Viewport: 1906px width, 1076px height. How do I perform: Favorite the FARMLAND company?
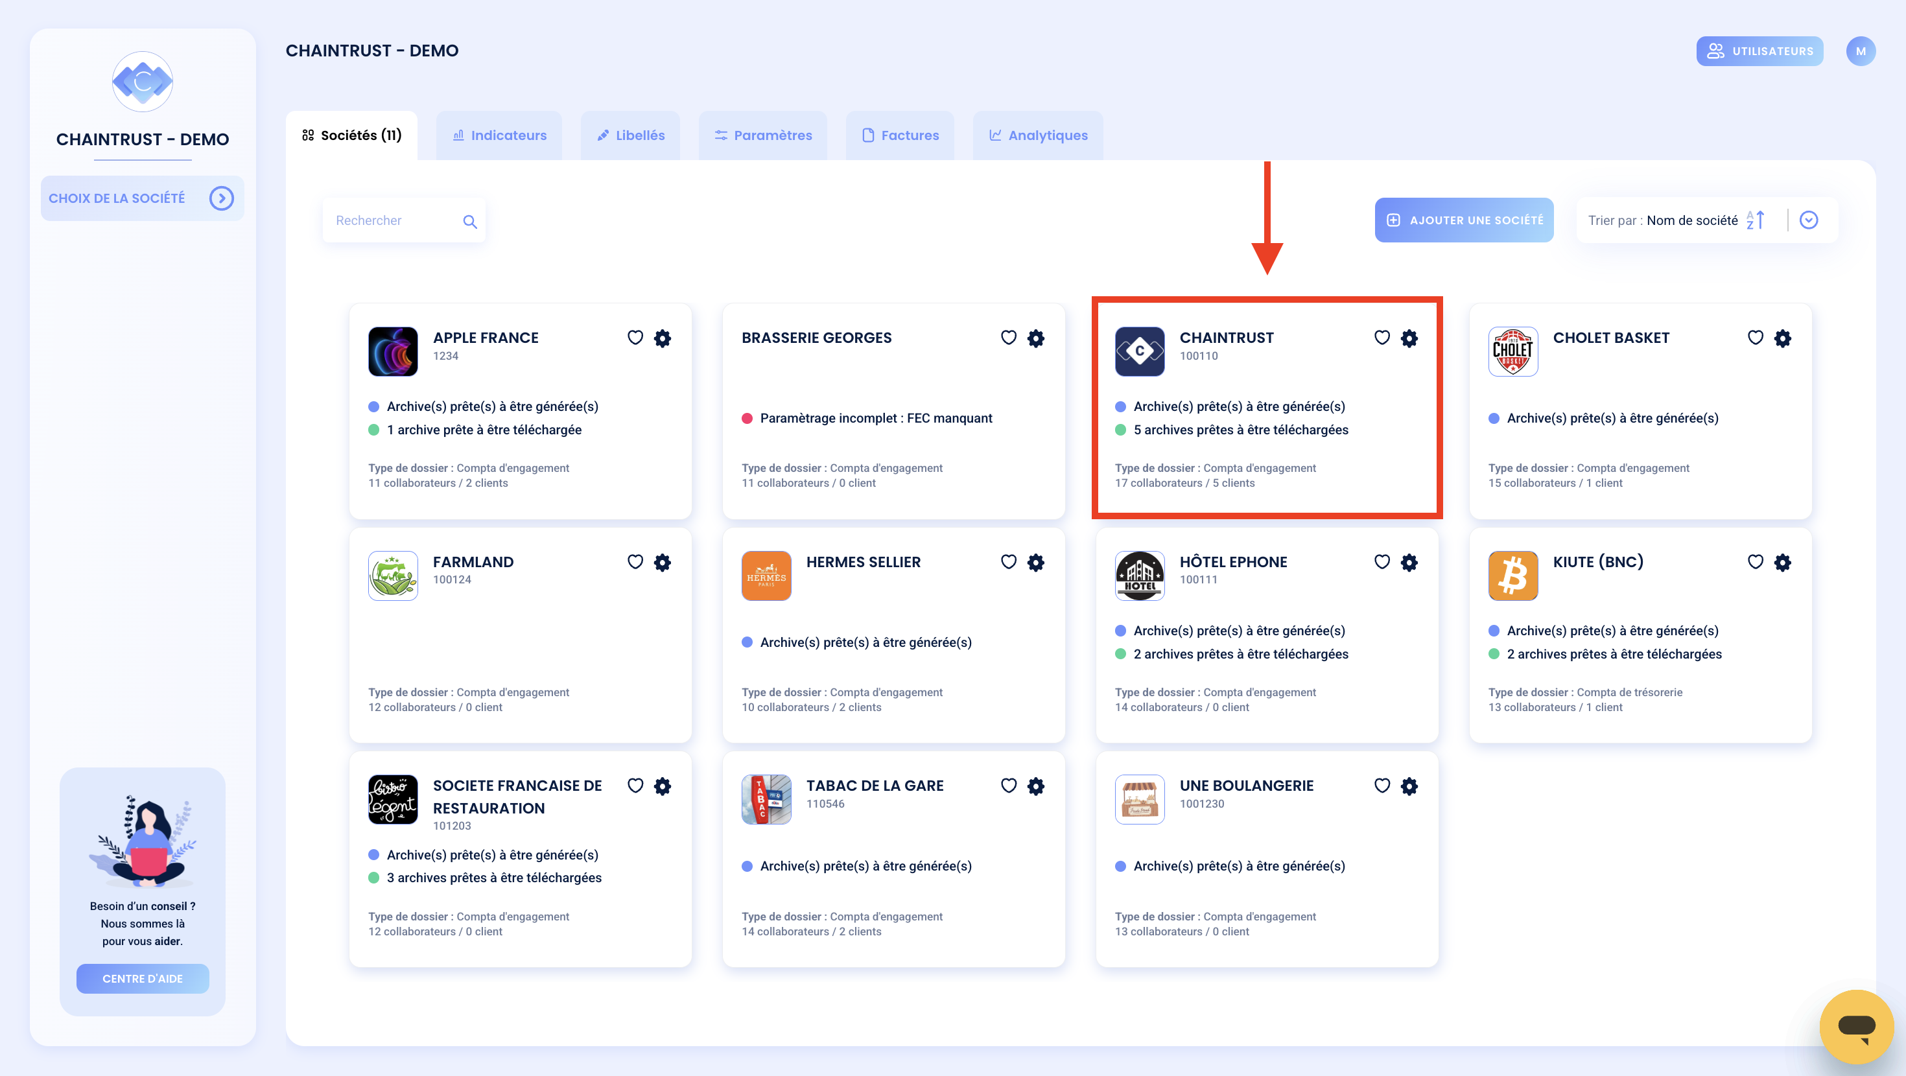635,562
